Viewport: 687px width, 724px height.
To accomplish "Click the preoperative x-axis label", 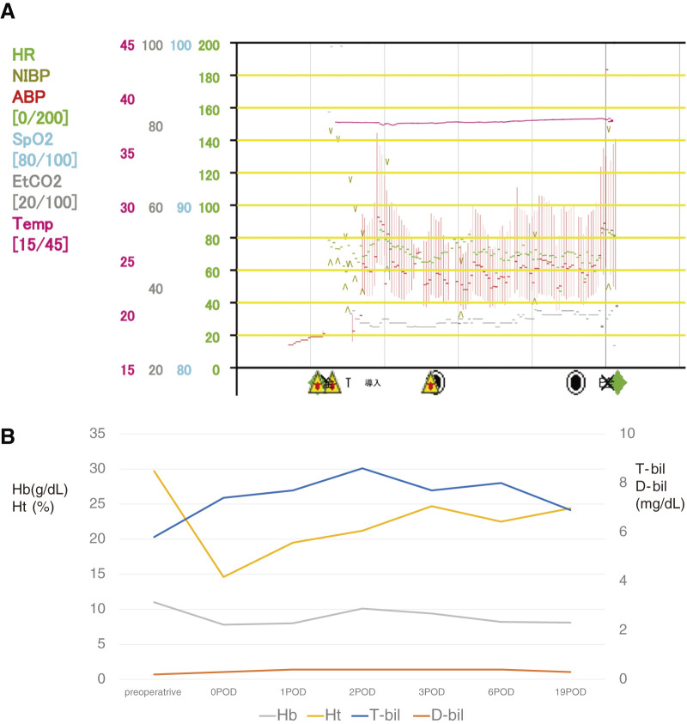I will pyautogui.click(x=153, y=692).
